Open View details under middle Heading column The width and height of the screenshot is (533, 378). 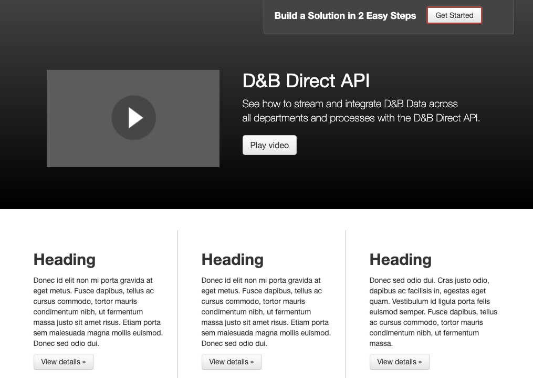(x=231, y=362)
